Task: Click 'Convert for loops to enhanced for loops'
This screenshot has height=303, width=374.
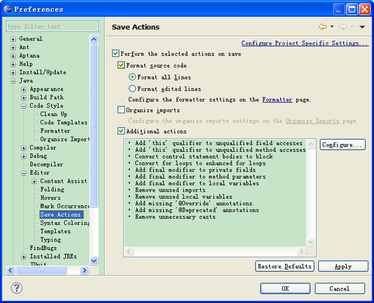Action: coord(200,164)
